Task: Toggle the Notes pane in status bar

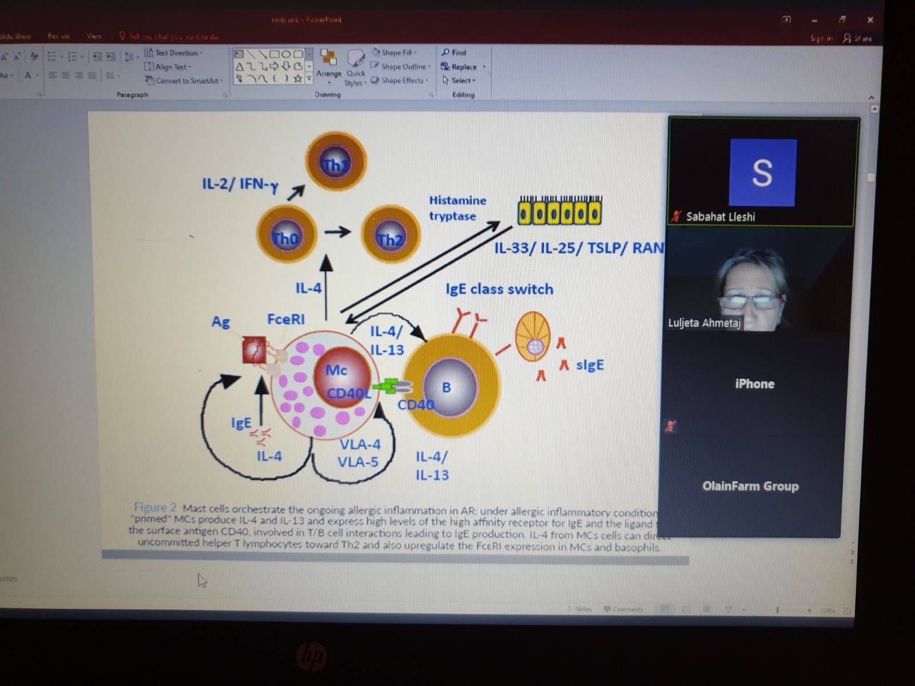Action: coord(579,609)
